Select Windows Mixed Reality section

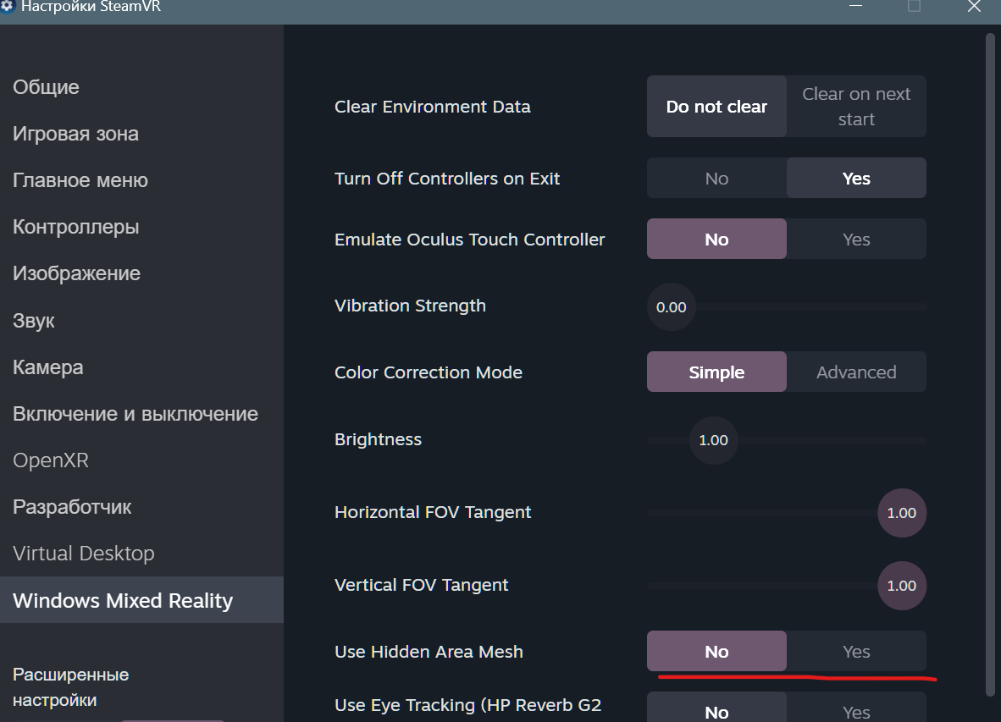pos(141,600)
